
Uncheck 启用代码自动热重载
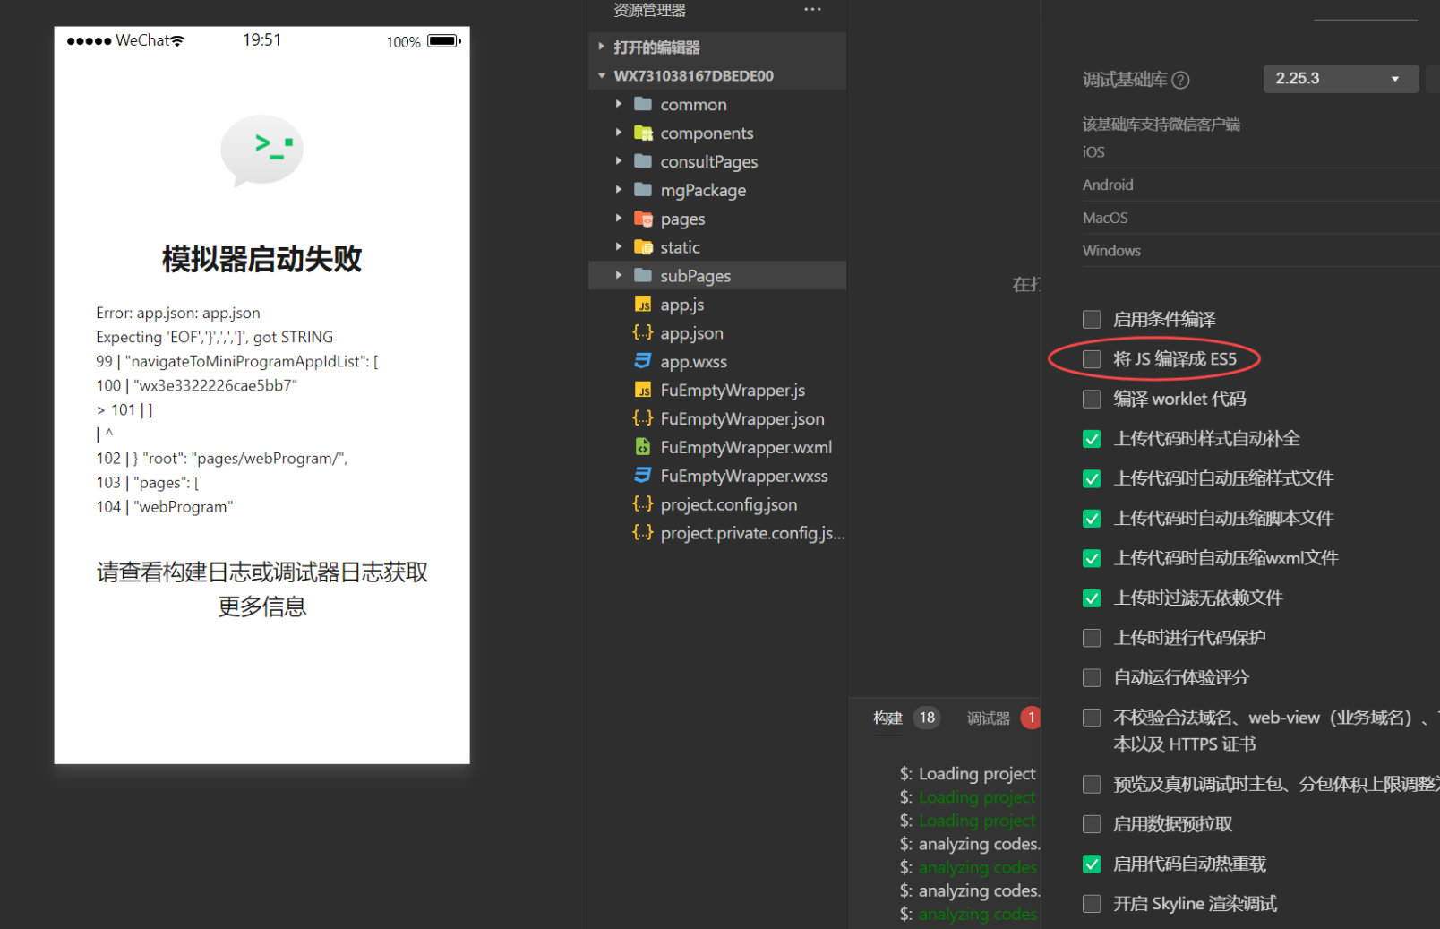pyautogui.click(x=1092, y=864)
